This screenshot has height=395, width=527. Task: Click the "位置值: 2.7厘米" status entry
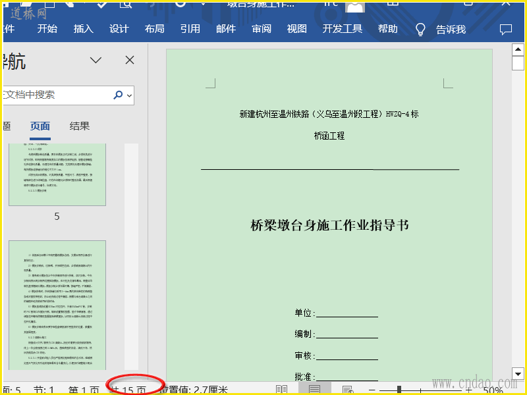click(x=194, y=390)
